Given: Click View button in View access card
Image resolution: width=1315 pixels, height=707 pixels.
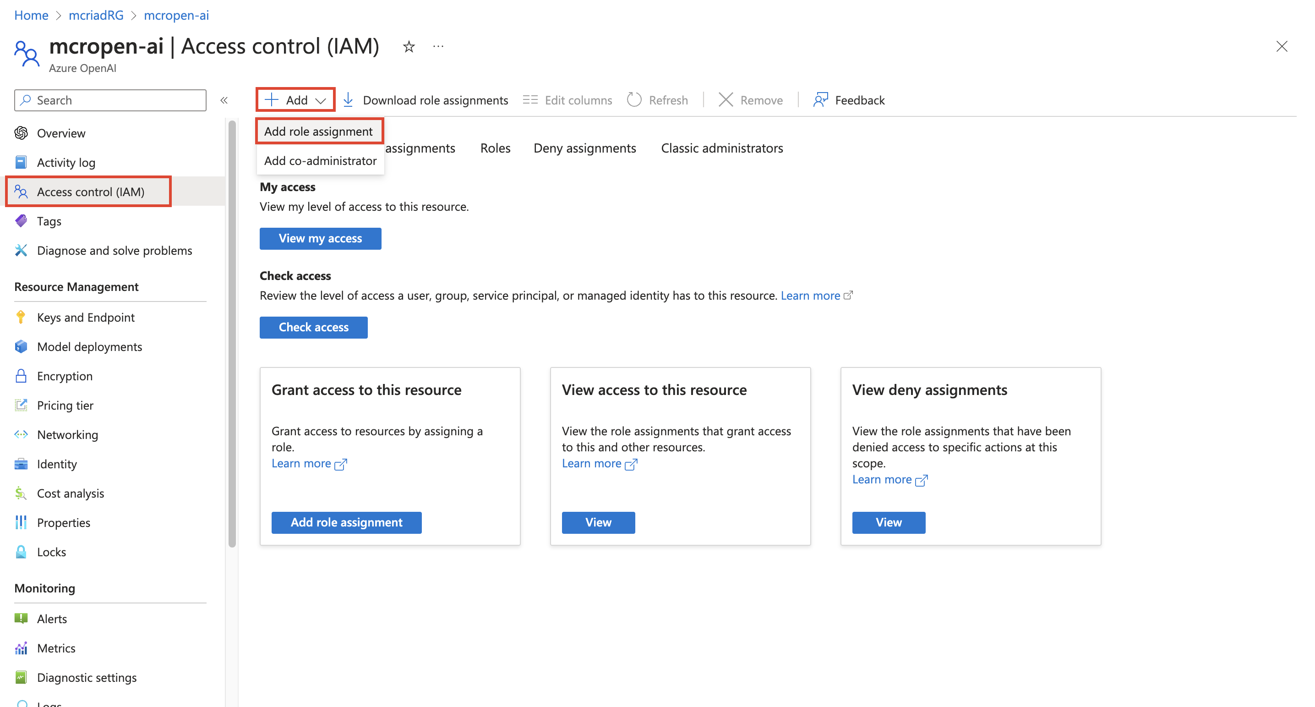Looking at the screenshot, I should point(598,523).
